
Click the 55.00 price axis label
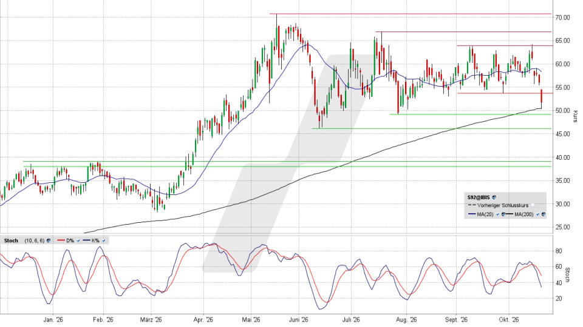pyautogui.click(x=563, y=87)
